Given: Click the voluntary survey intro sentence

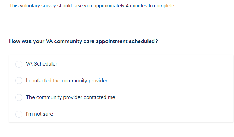Looking at the screenshot, I should coord(92,6).
